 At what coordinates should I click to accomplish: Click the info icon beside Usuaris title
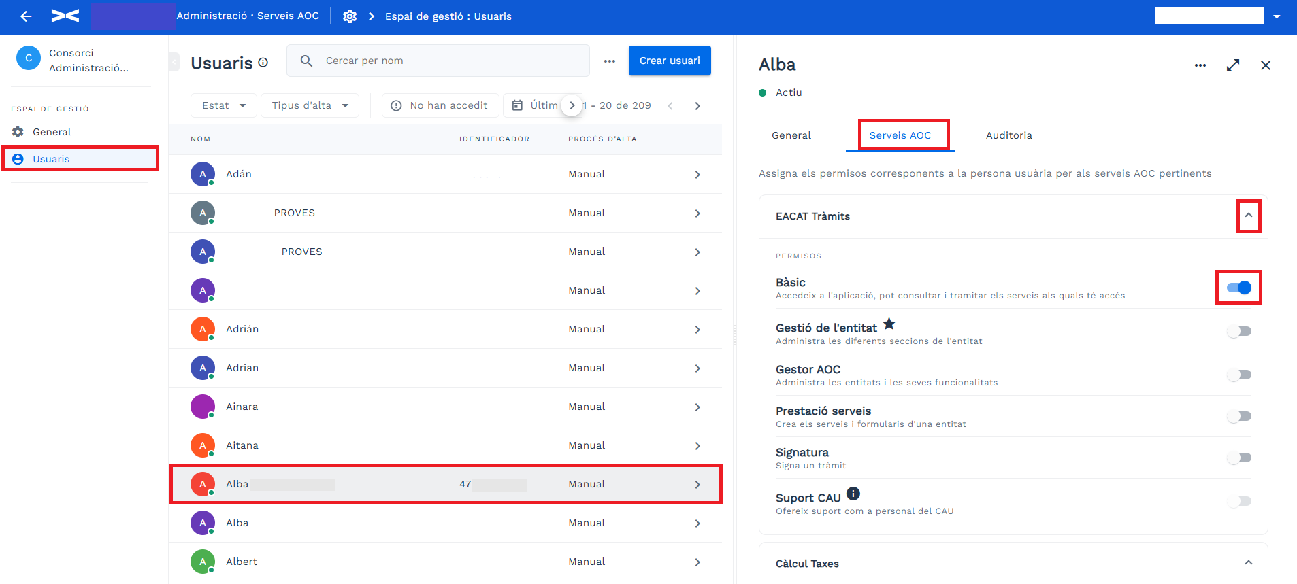tap(263, 63)
